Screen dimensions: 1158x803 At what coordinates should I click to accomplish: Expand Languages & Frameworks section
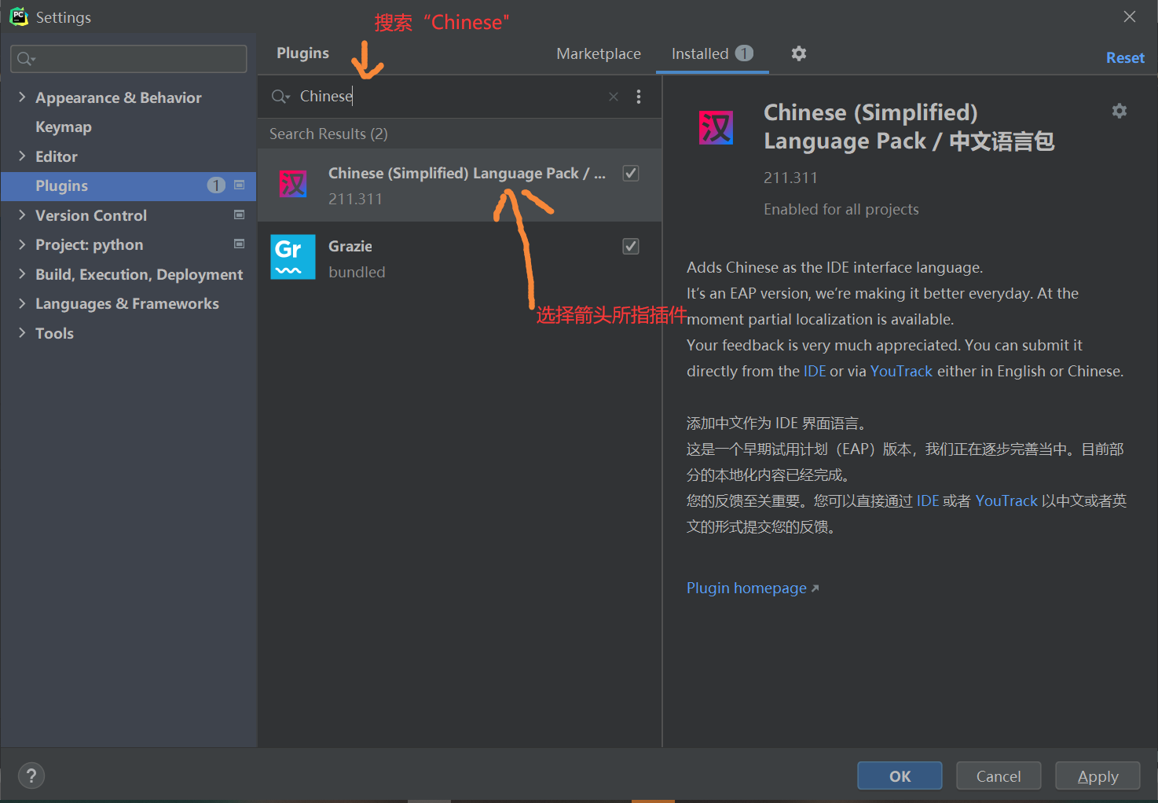click(x=22, y=303)
